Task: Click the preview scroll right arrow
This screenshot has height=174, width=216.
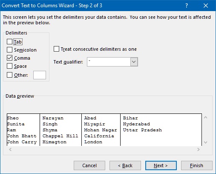Action: coord(199,149)
